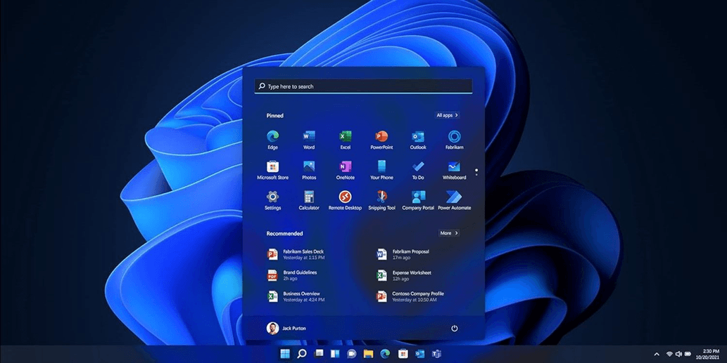The width and height of the screenshot is (727, 363).
Task: Open File Explorer from the taskbar
Action: [368, 354]
